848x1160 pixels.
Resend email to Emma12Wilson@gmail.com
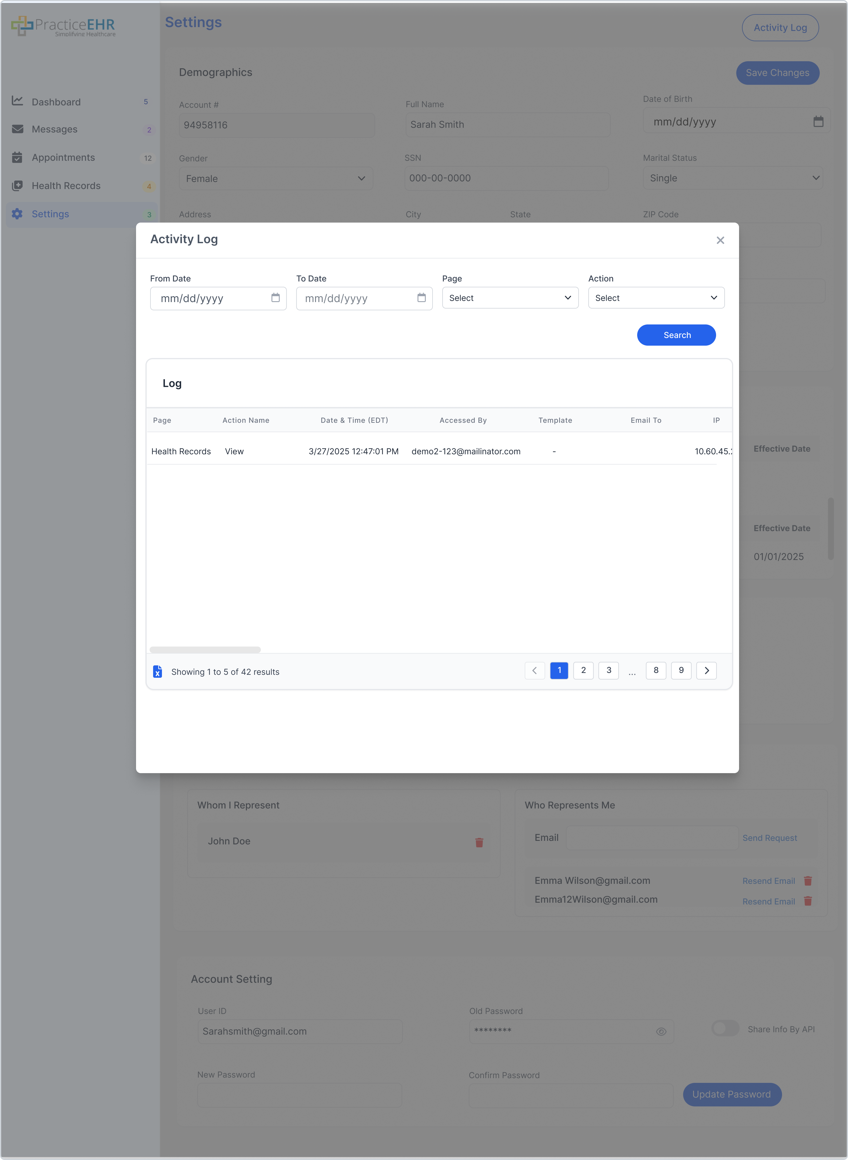[768, 901]
